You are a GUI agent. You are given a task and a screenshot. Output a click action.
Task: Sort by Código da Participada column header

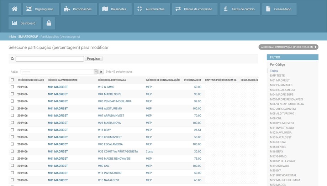(112, 80)
